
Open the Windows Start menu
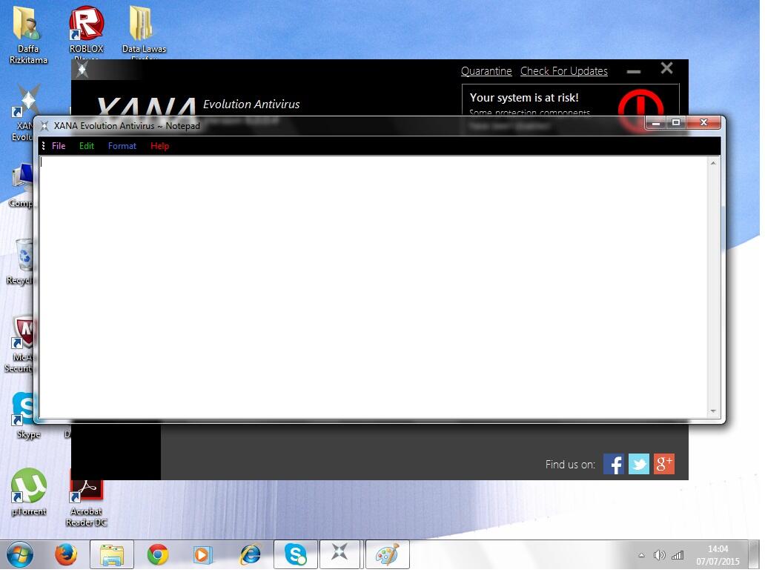19,554
